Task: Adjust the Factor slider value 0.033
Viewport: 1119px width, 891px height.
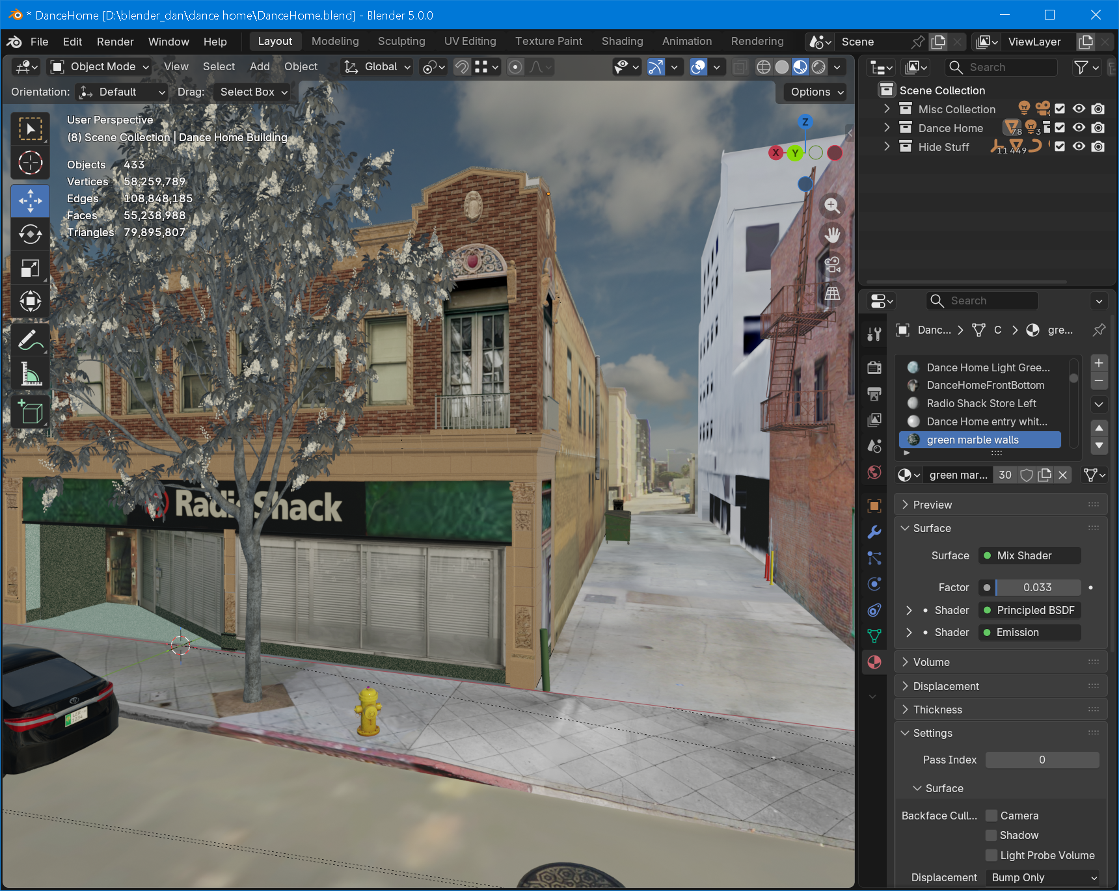Action: [1037, 587]
